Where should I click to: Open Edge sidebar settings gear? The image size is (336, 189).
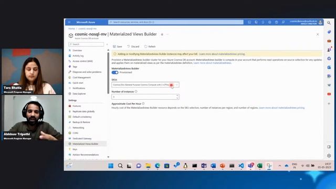(x=329, y=156)
